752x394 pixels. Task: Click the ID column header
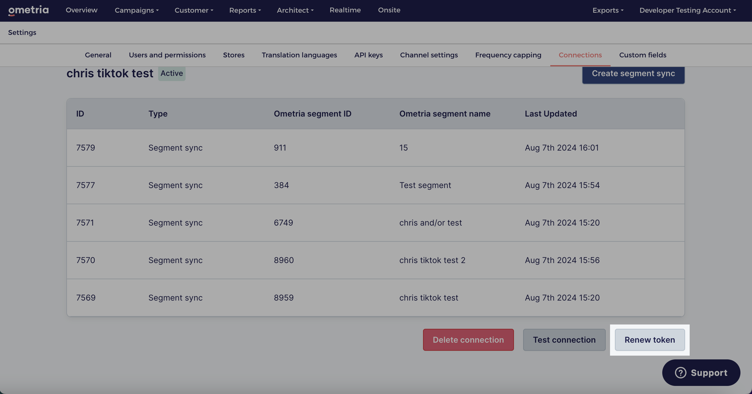[80, 114]
